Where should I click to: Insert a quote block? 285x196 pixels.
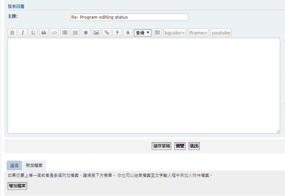click(x=44, y=33)
